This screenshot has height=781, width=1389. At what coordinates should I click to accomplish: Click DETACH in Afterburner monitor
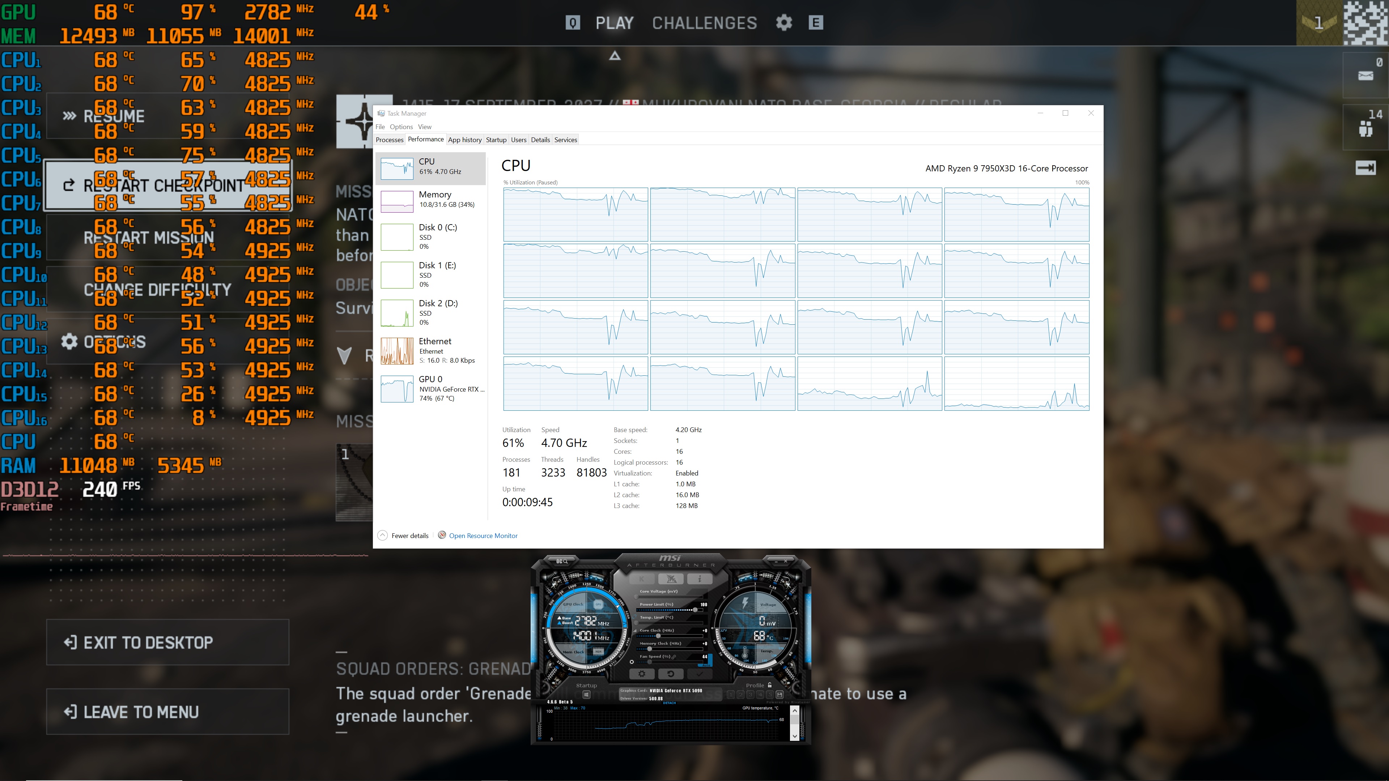670,703
